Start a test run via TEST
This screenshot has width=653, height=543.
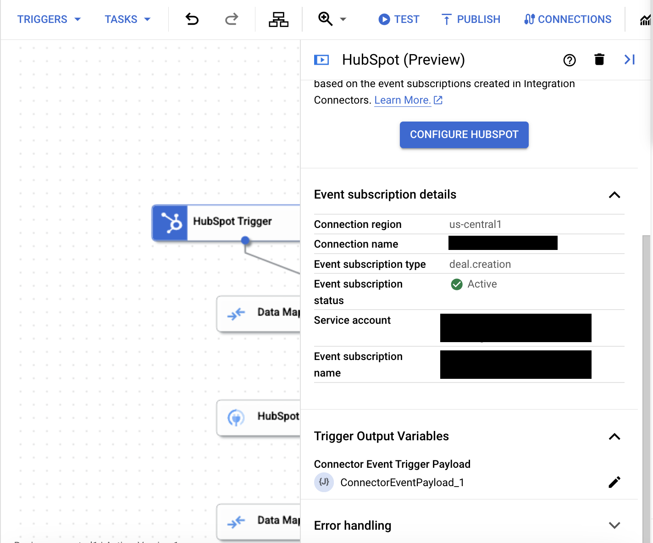pos(398,19)
